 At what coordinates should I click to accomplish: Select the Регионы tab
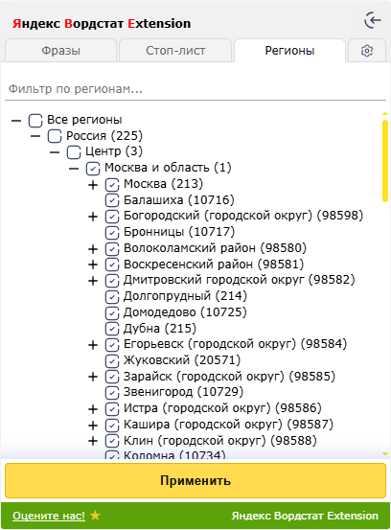[x=289, y=51]
